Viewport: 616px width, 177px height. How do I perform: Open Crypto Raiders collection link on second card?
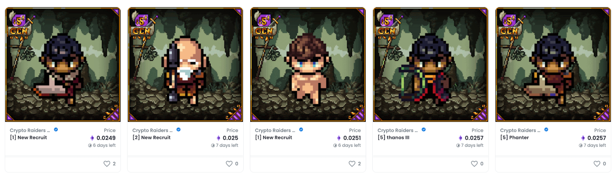click(152, 130)
